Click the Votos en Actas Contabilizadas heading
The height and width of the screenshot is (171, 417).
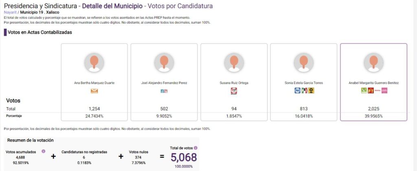pyautogui.click(x=40, y=32)
